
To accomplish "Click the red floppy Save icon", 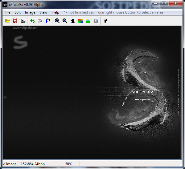I will (15, 21).
